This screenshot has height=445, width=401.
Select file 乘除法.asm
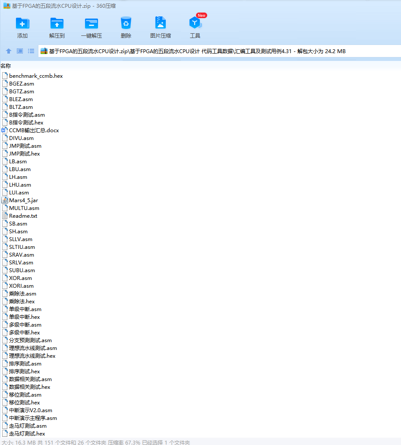click(x=23, y=294)
